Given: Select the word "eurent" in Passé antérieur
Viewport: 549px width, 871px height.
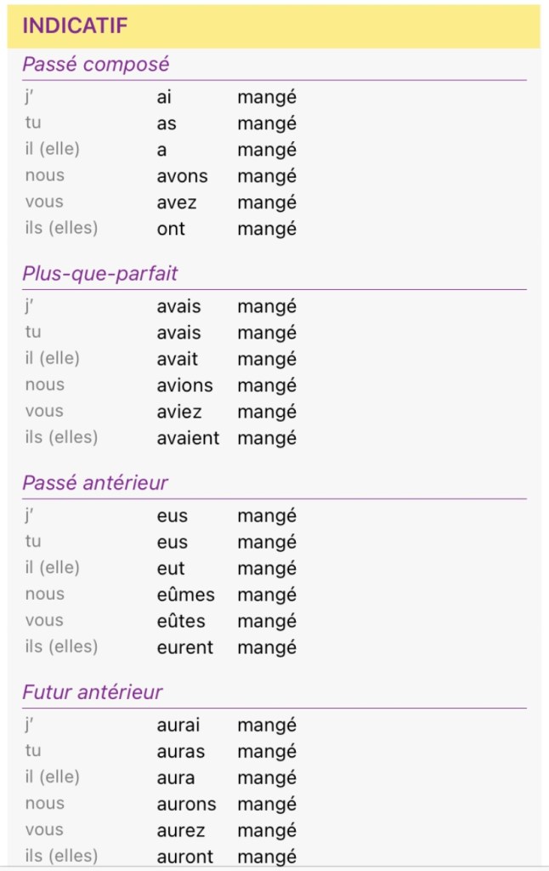Looking at the screenshot, I should coord(185,647).
